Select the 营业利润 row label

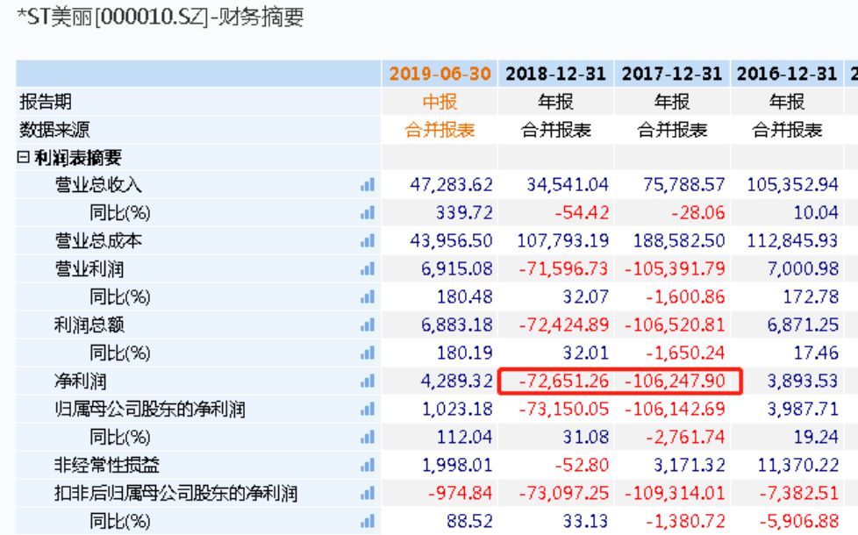[x=89, y=269]
